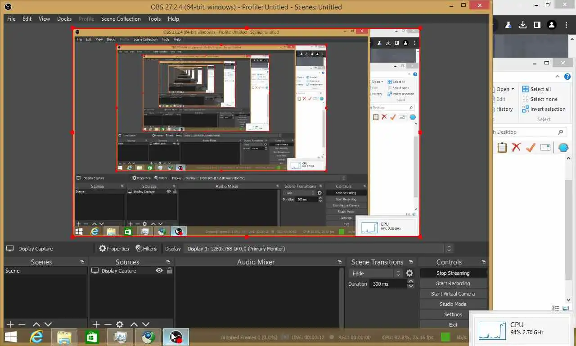The image size is (576, 346).
Task: Click the blue shell icon in Explorer
Action: pos(563,147)
